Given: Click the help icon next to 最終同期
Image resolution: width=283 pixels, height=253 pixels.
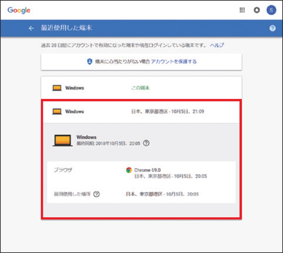Looking at the screenshot, I should click(146, 143).
